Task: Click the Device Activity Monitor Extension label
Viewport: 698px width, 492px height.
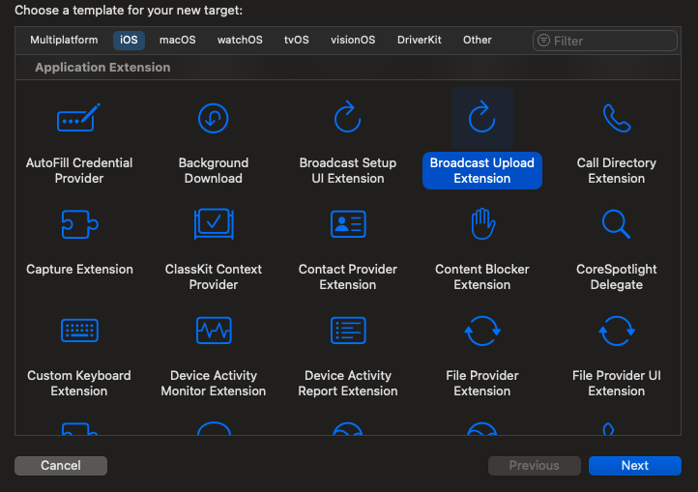Action: pos(214,384)
